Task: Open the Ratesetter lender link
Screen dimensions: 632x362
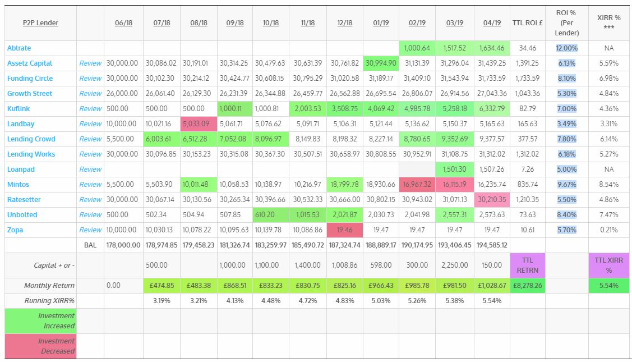Action: click(x=24, y=200)
